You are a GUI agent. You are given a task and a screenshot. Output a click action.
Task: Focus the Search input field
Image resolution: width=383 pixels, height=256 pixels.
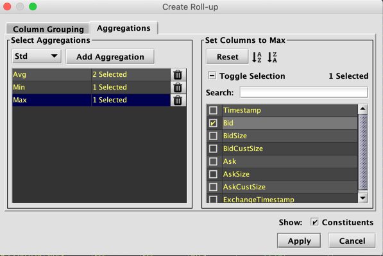(303, 93)
